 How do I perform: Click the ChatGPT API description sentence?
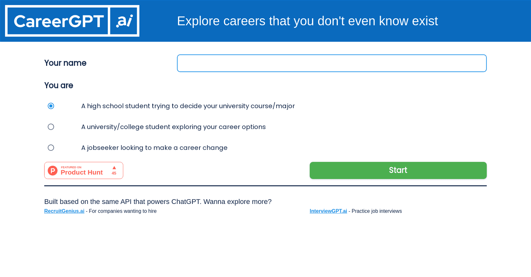[158, 202]
